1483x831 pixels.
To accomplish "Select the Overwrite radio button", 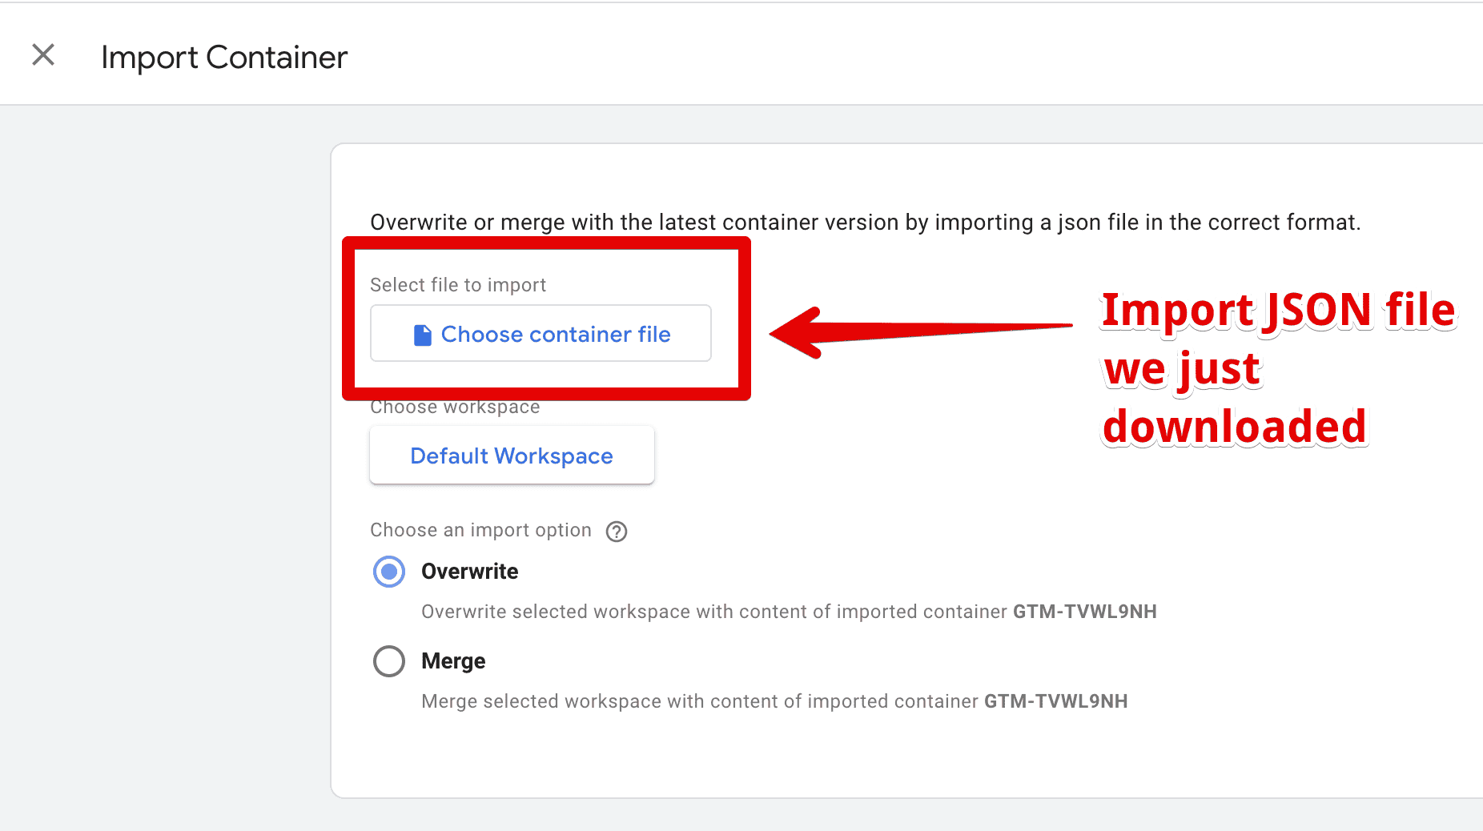I will coord(388,572).
